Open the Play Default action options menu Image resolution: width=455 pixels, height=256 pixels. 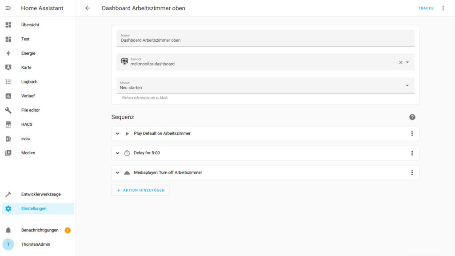pos(411,133)
